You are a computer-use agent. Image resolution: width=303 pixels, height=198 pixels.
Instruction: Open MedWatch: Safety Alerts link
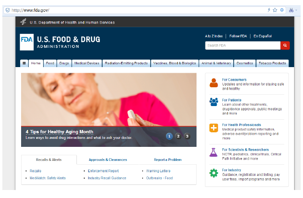pos(47,178)
